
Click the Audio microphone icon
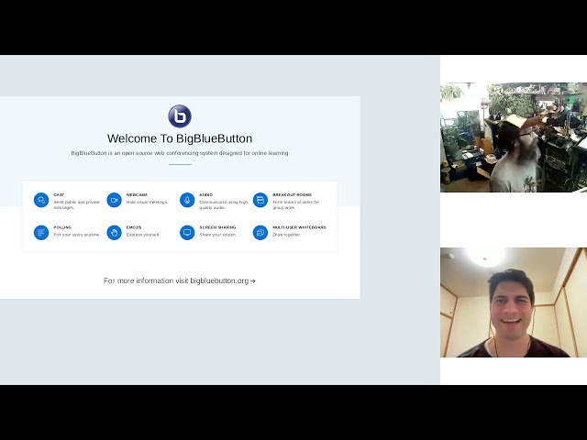(187, 200)
